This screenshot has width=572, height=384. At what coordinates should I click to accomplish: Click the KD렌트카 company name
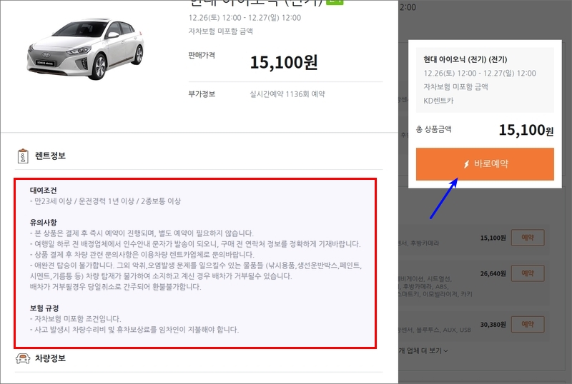[x=438, y=101]
